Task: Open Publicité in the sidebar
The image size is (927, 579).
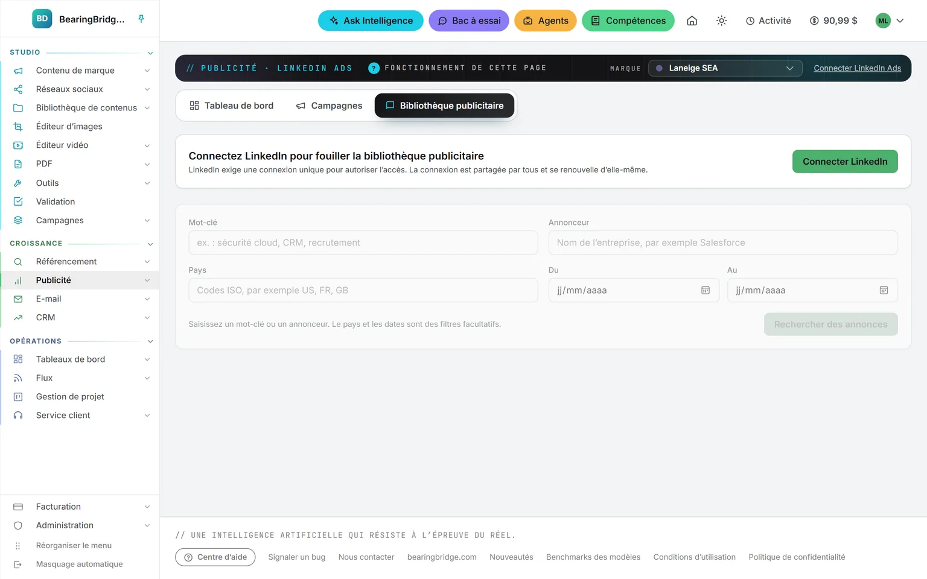Action: pos(80,280)
